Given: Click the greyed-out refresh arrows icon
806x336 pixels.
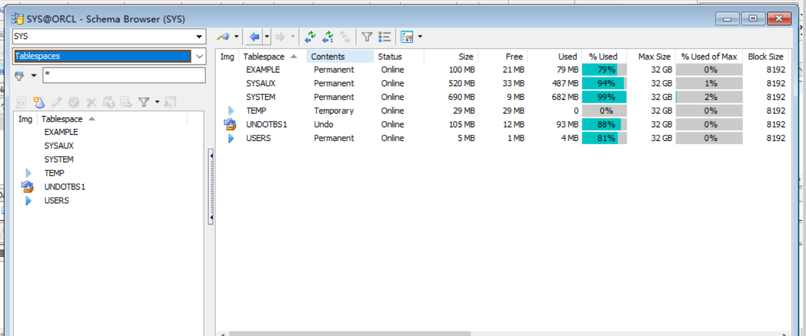Looking at the screenshot, I should (345, 36).
